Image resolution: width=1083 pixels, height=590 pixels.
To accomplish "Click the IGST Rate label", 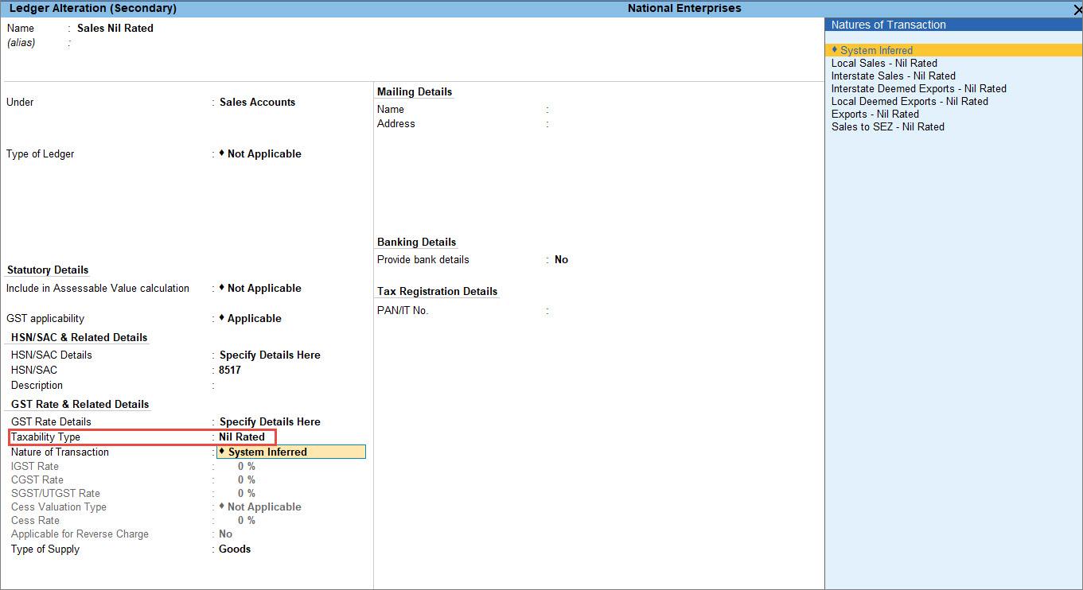I will click(35, 466).
